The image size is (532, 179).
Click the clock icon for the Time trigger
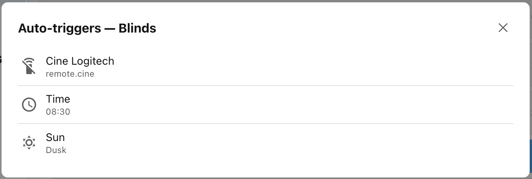(29, 105)
